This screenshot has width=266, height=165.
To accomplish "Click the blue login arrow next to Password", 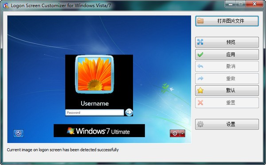I will [129, 112].
